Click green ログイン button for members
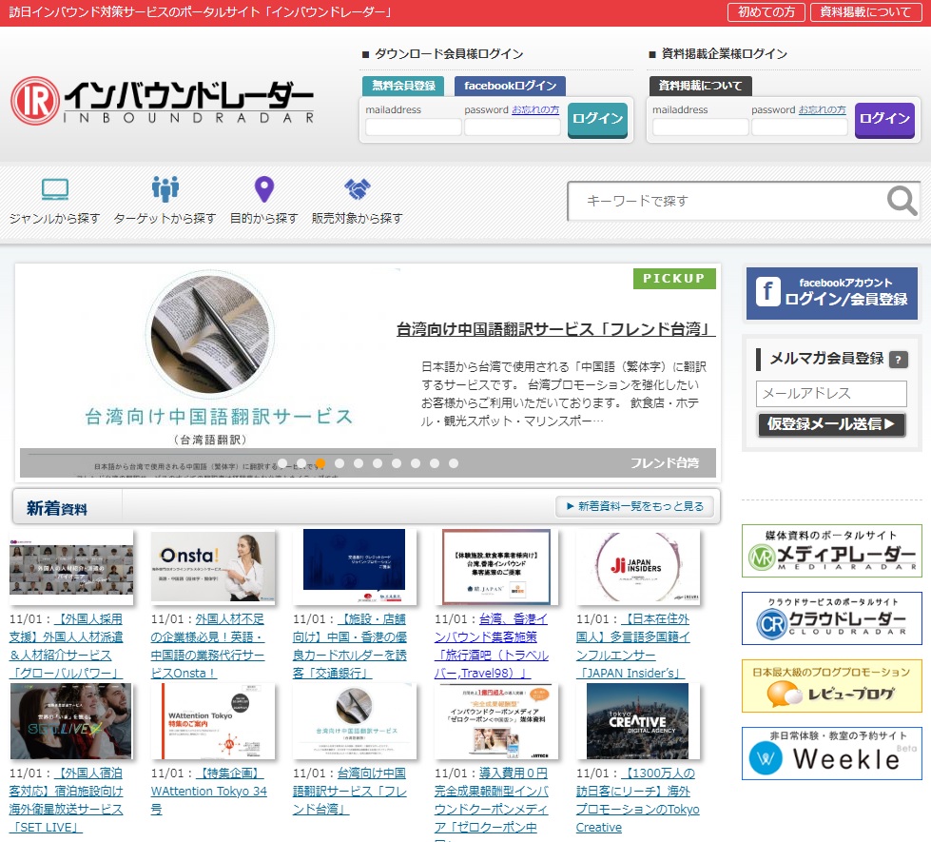931x842 pixels. [x=597, y=120]
